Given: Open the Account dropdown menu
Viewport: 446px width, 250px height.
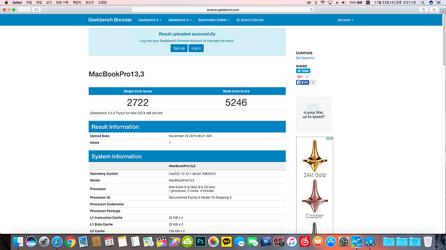Looking at the screenshot, I should [345, 20].
